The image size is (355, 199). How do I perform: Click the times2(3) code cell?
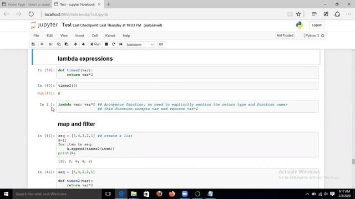tap(187, 86)
